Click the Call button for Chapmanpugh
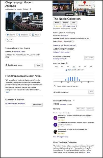This screenshot has height=158, width=103. pos(9,40)
